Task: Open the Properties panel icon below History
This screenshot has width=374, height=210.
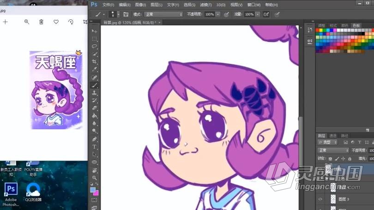Action: (310, 42)
